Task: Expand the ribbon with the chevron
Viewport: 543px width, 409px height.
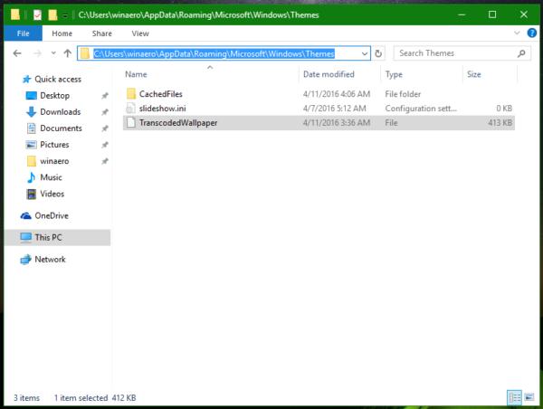Action: click(x=517, y=33)
